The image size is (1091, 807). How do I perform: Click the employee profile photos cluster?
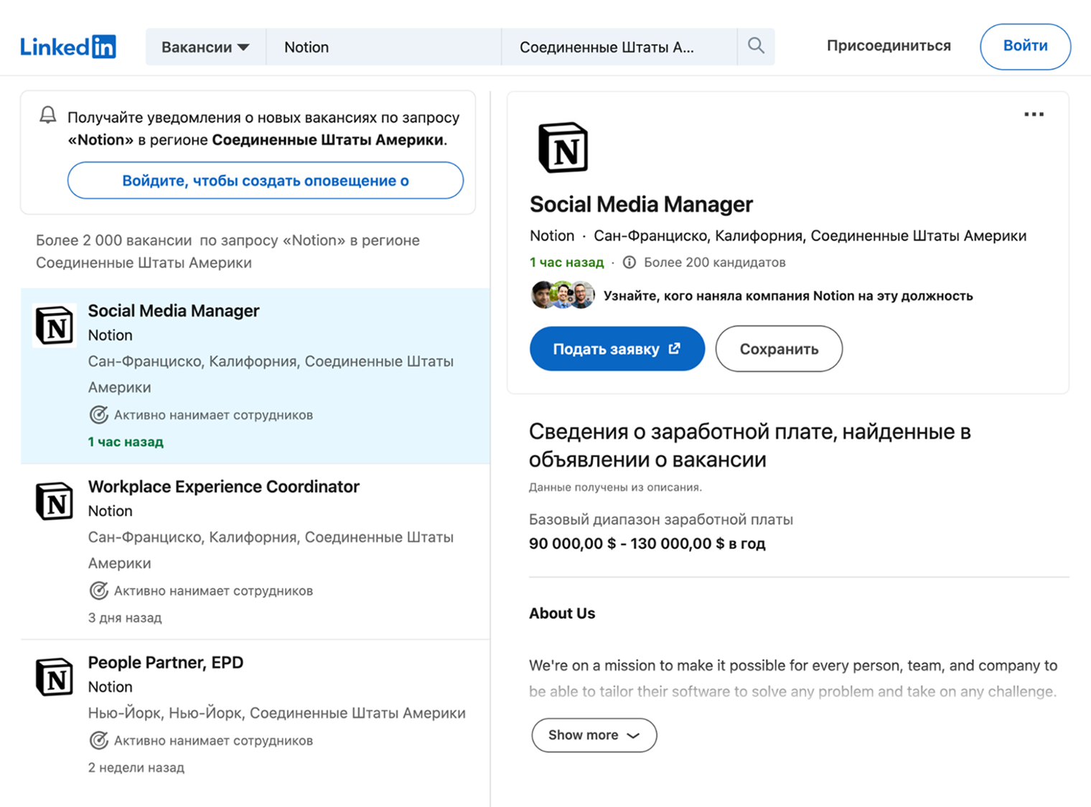point(563,295)
